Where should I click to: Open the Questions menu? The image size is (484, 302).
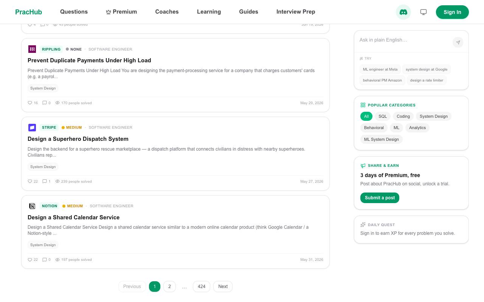coord(74,12)
